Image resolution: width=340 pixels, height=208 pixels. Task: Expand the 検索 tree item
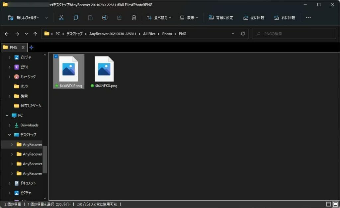tap(10, 96)
